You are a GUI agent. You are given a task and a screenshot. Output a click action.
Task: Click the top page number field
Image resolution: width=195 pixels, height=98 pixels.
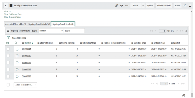163,31
